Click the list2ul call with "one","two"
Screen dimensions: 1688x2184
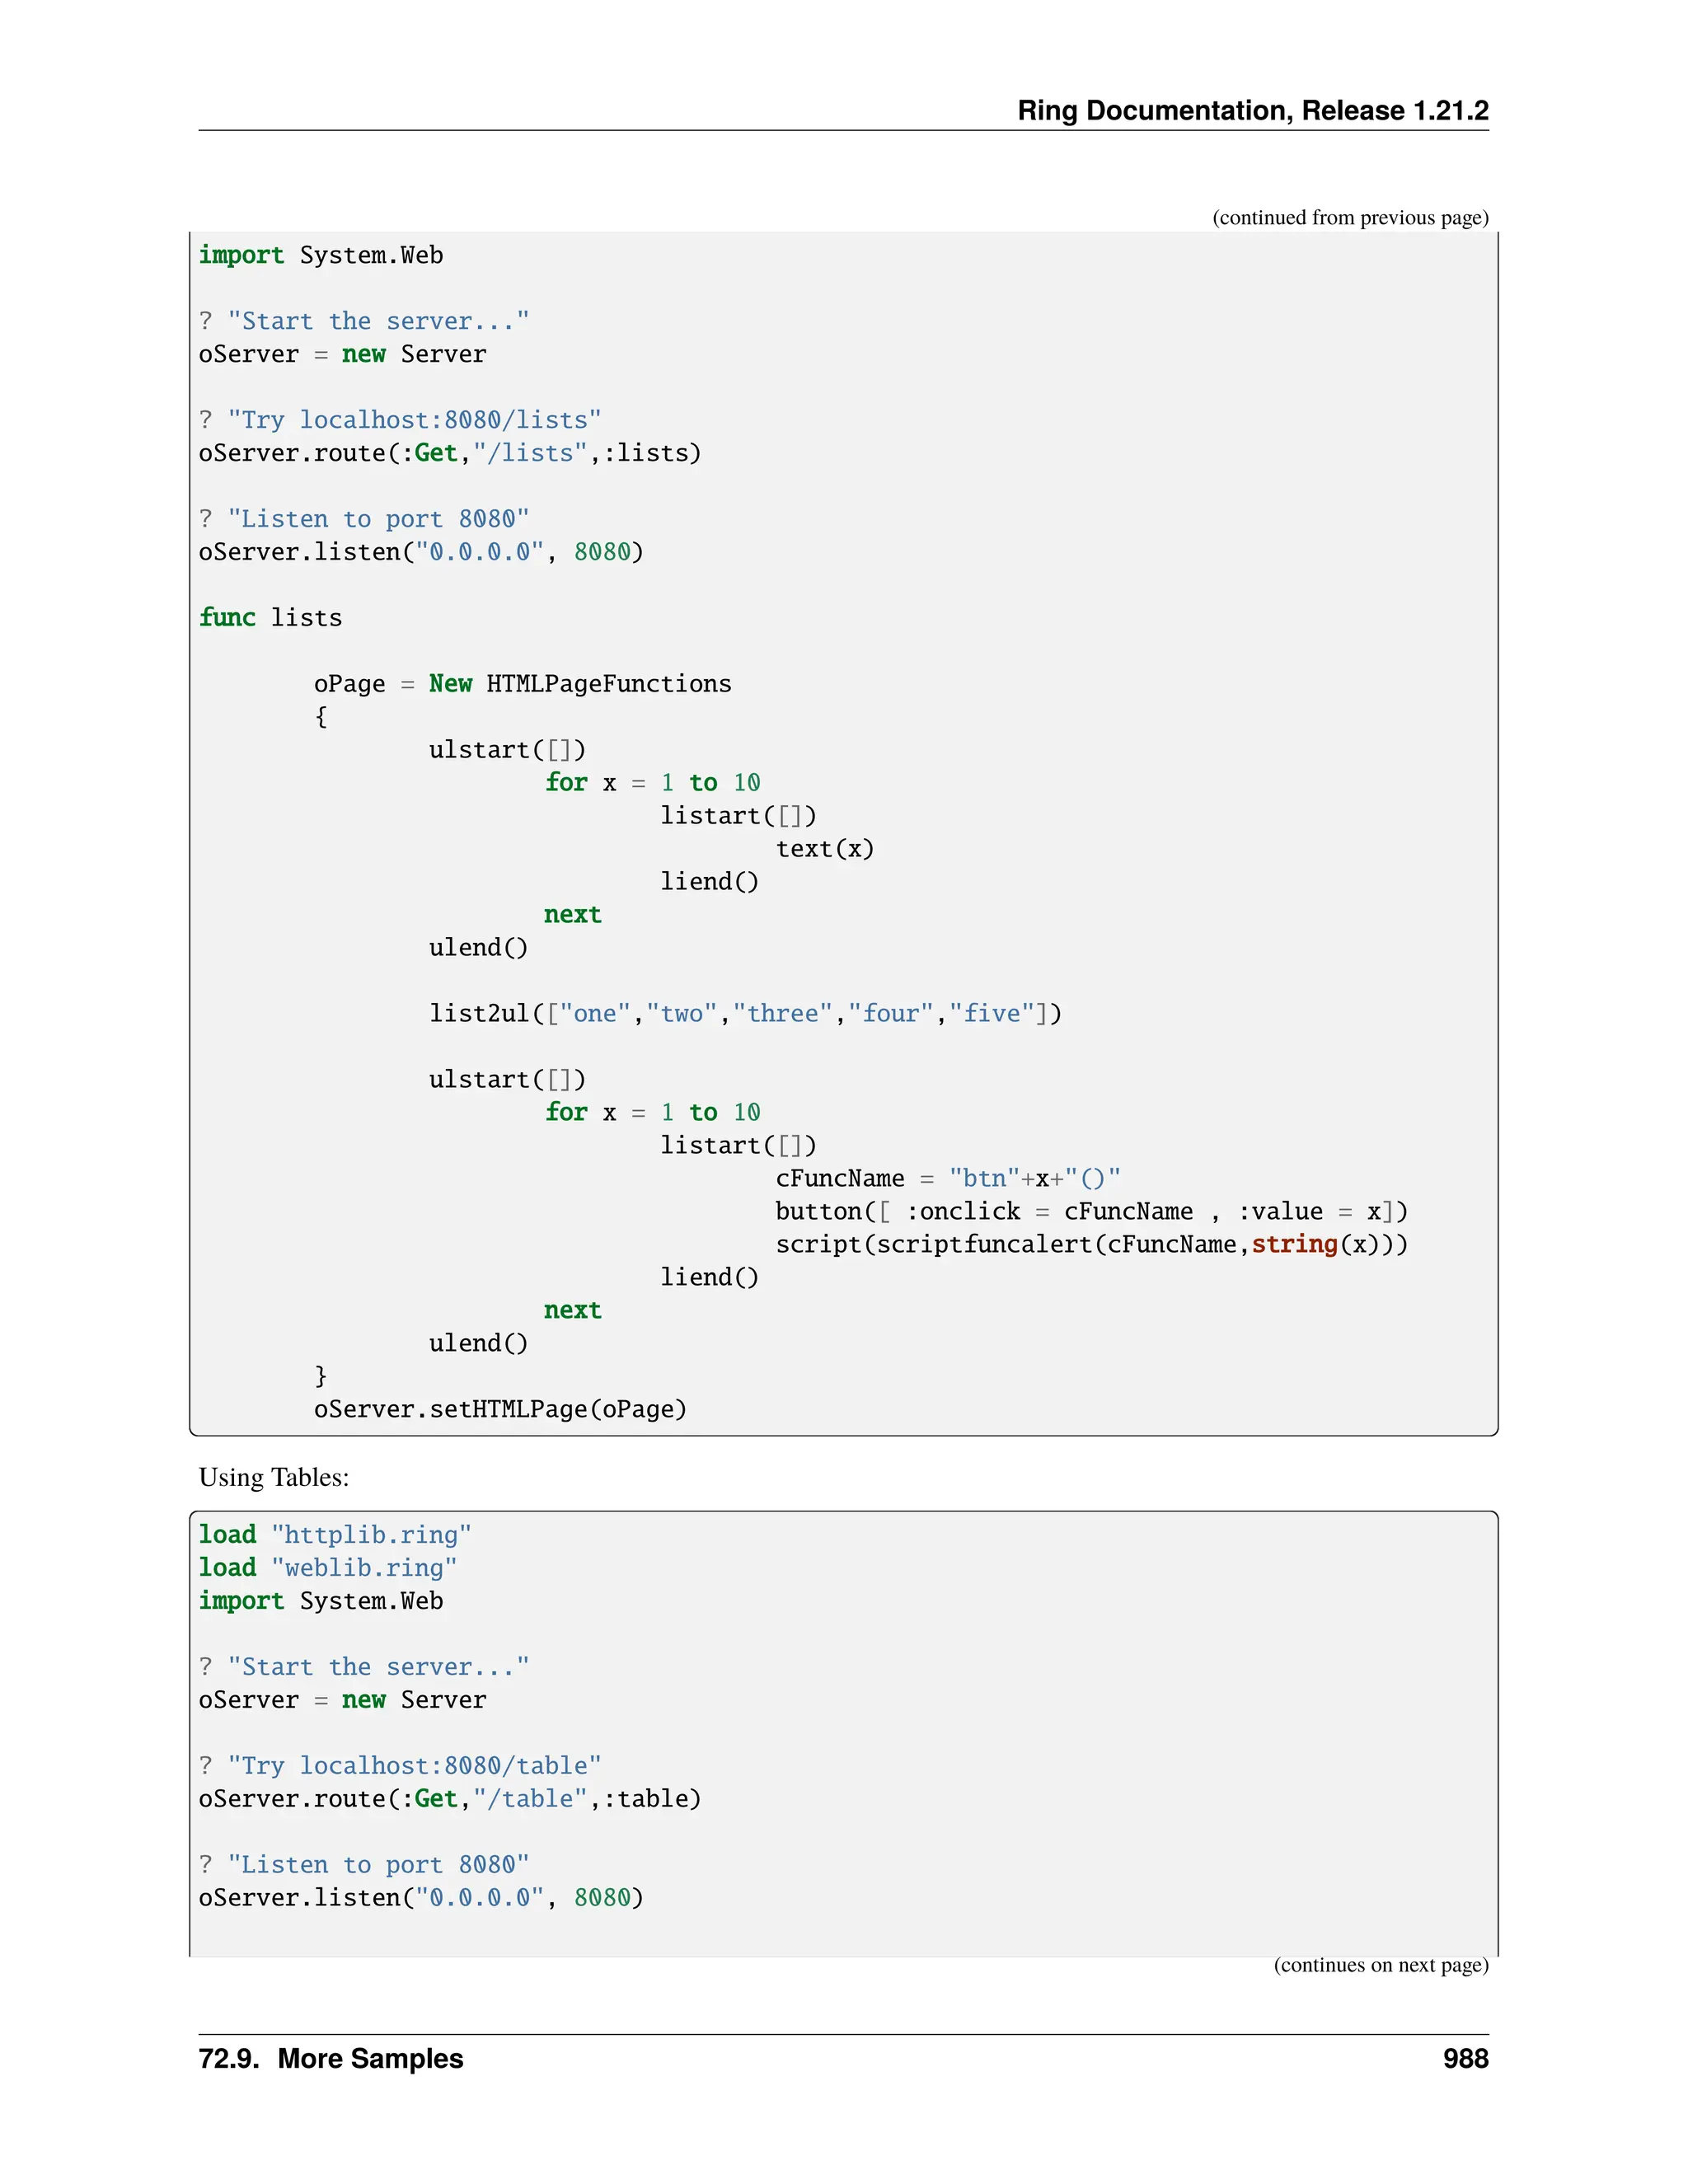(744, 1014)
